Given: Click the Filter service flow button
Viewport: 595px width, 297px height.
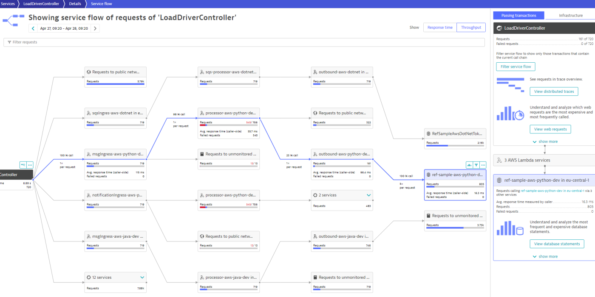Looking at the screenshot, I should coord(516,67).
